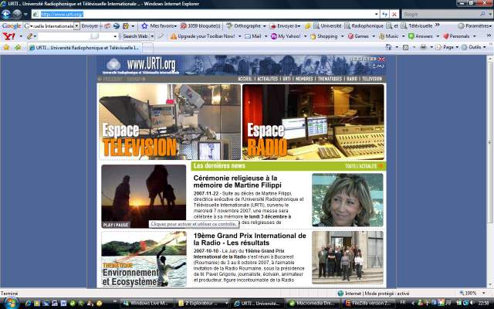494x309 pixels.
Task: Click the Refresh page icon
Action: pyautogui.click(x=384, y=14)
